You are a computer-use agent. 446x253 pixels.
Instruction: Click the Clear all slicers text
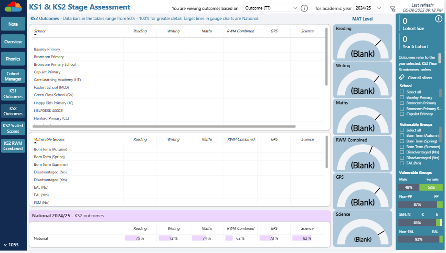(x=420, y=77)
